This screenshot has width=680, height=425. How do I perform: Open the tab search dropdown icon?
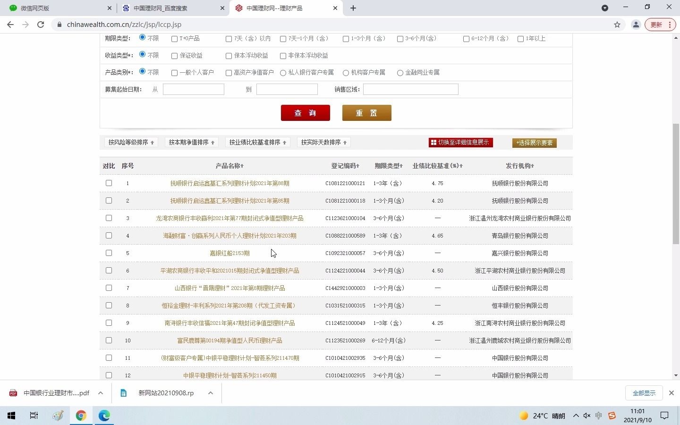[605, 8]
